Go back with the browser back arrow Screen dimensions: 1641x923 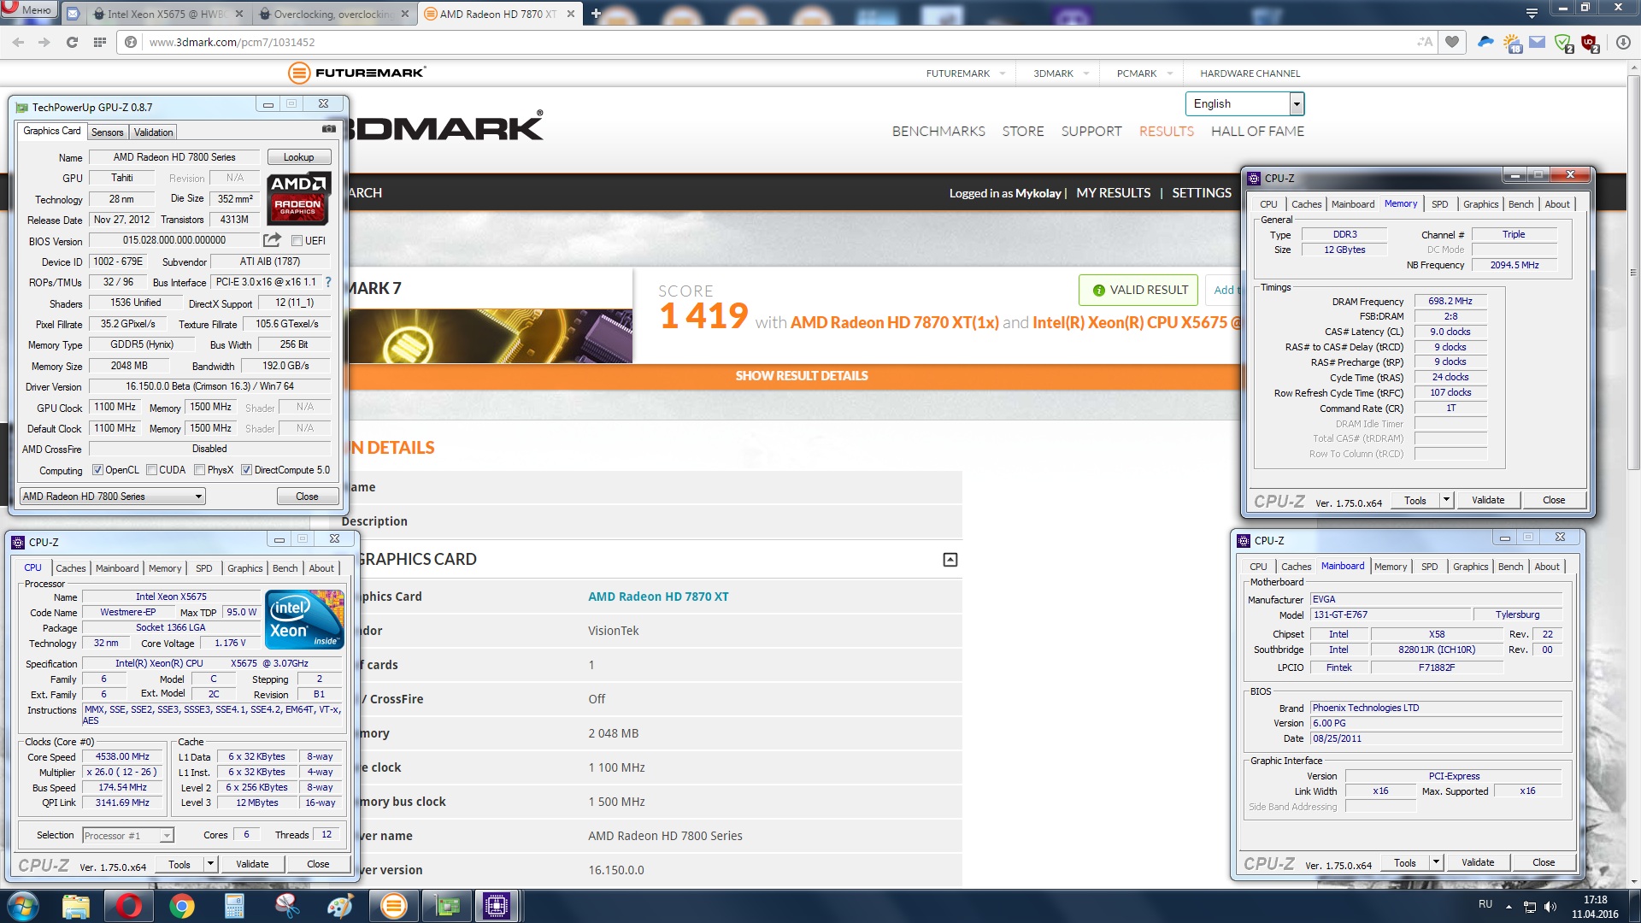19,42
